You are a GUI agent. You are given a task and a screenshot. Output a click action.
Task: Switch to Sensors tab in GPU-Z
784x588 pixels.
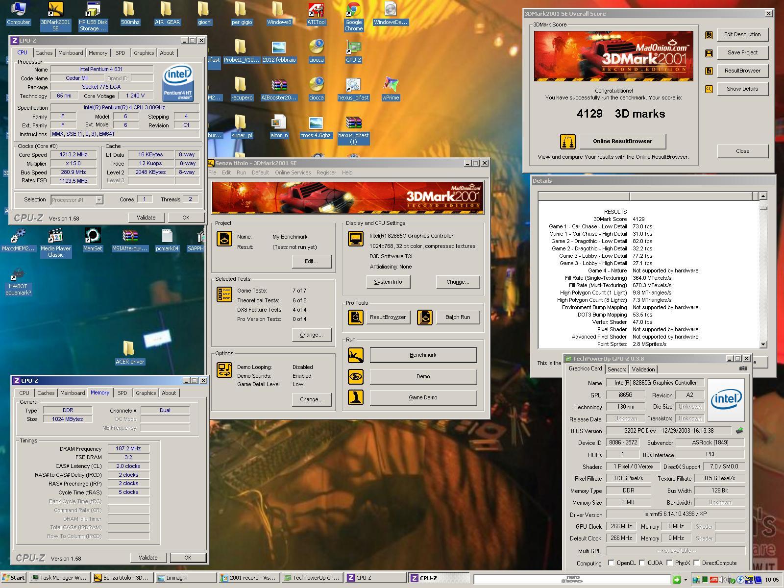(617, 369)
